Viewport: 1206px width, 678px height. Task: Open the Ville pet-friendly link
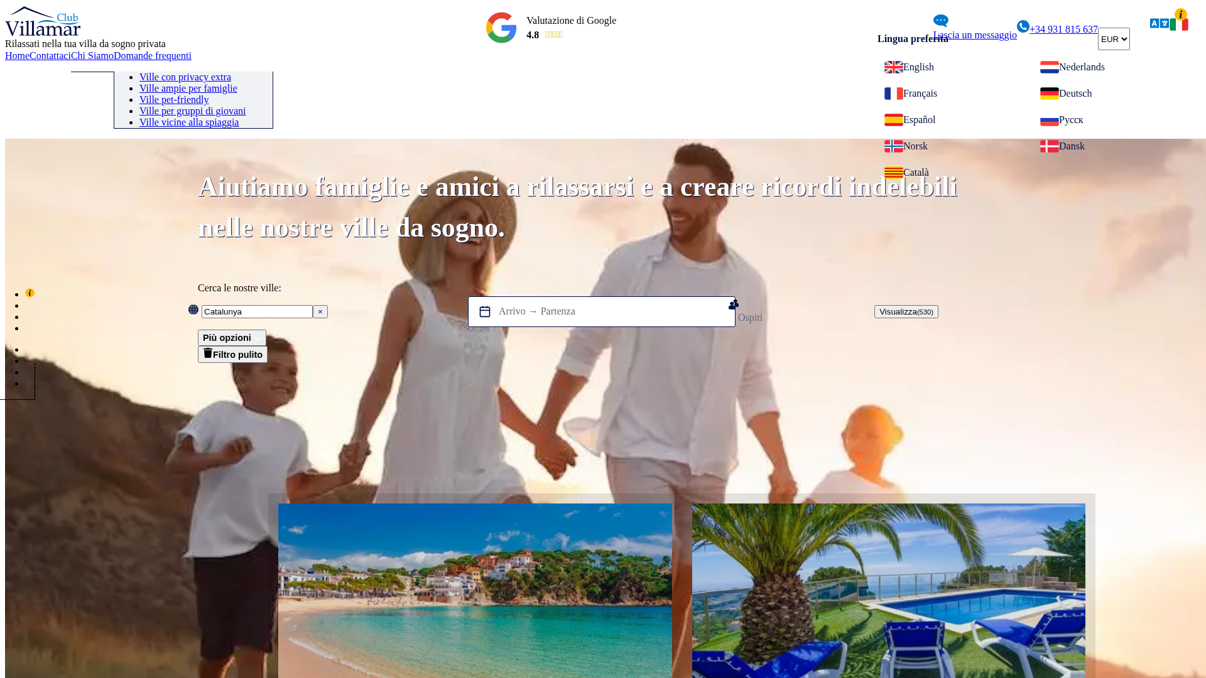click(x=174, y=100)
